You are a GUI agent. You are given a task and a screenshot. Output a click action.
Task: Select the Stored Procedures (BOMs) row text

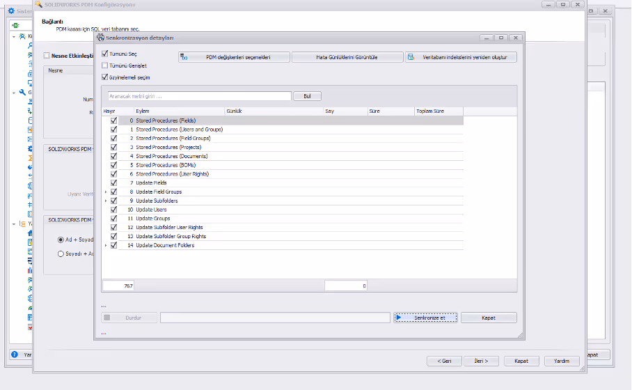[x=166, y=165]
